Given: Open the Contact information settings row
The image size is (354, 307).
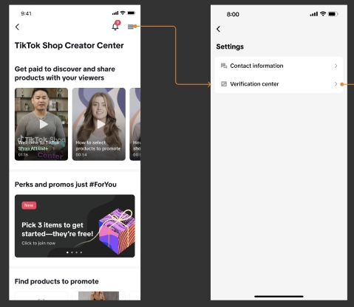Looking at the screenshot, I should [x=279, y=66].
